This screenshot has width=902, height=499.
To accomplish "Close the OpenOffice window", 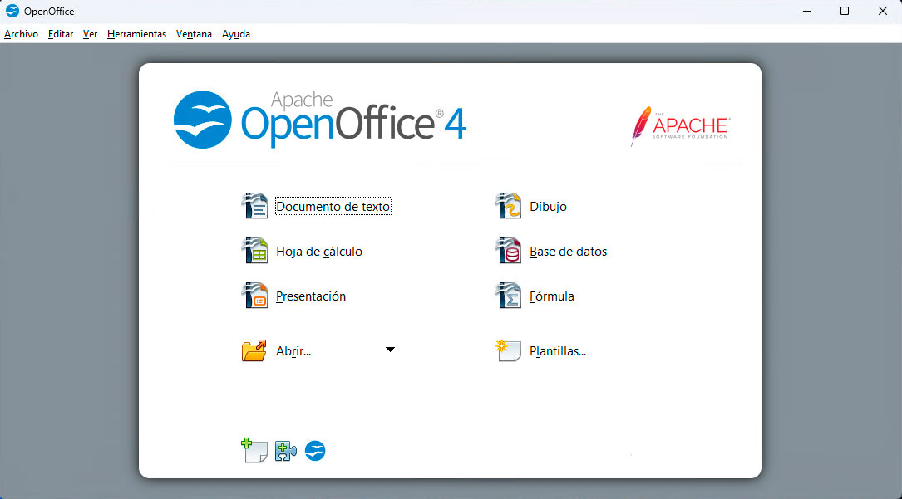I will (x=882, y=11).
